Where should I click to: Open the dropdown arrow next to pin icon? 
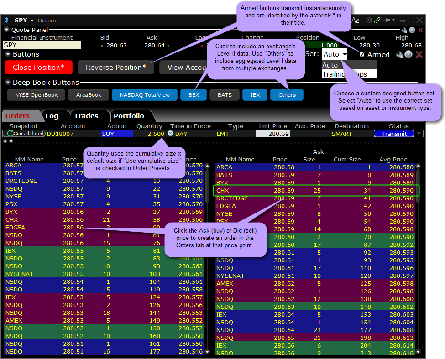pyautogui.click(x=393, y=20)
